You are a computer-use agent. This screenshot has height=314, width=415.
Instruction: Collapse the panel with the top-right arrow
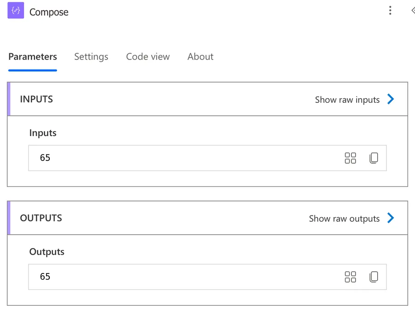click(x=412, y=11)
